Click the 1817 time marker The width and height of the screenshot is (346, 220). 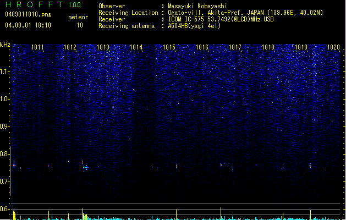tap(235, 47)
